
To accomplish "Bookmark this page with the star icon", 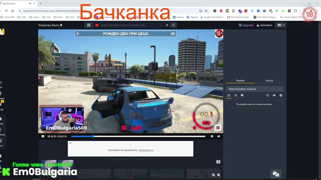I will [x=206, y=11].
